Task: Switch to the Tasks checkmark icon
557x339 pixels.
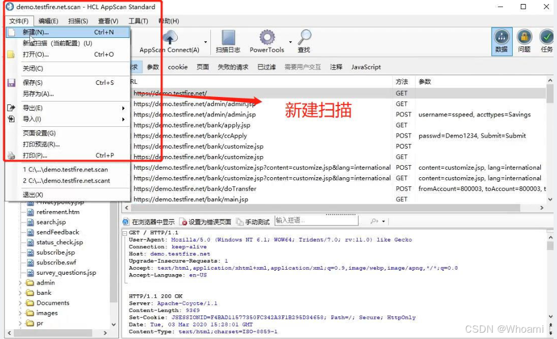Action: click(x=547, y=37)
